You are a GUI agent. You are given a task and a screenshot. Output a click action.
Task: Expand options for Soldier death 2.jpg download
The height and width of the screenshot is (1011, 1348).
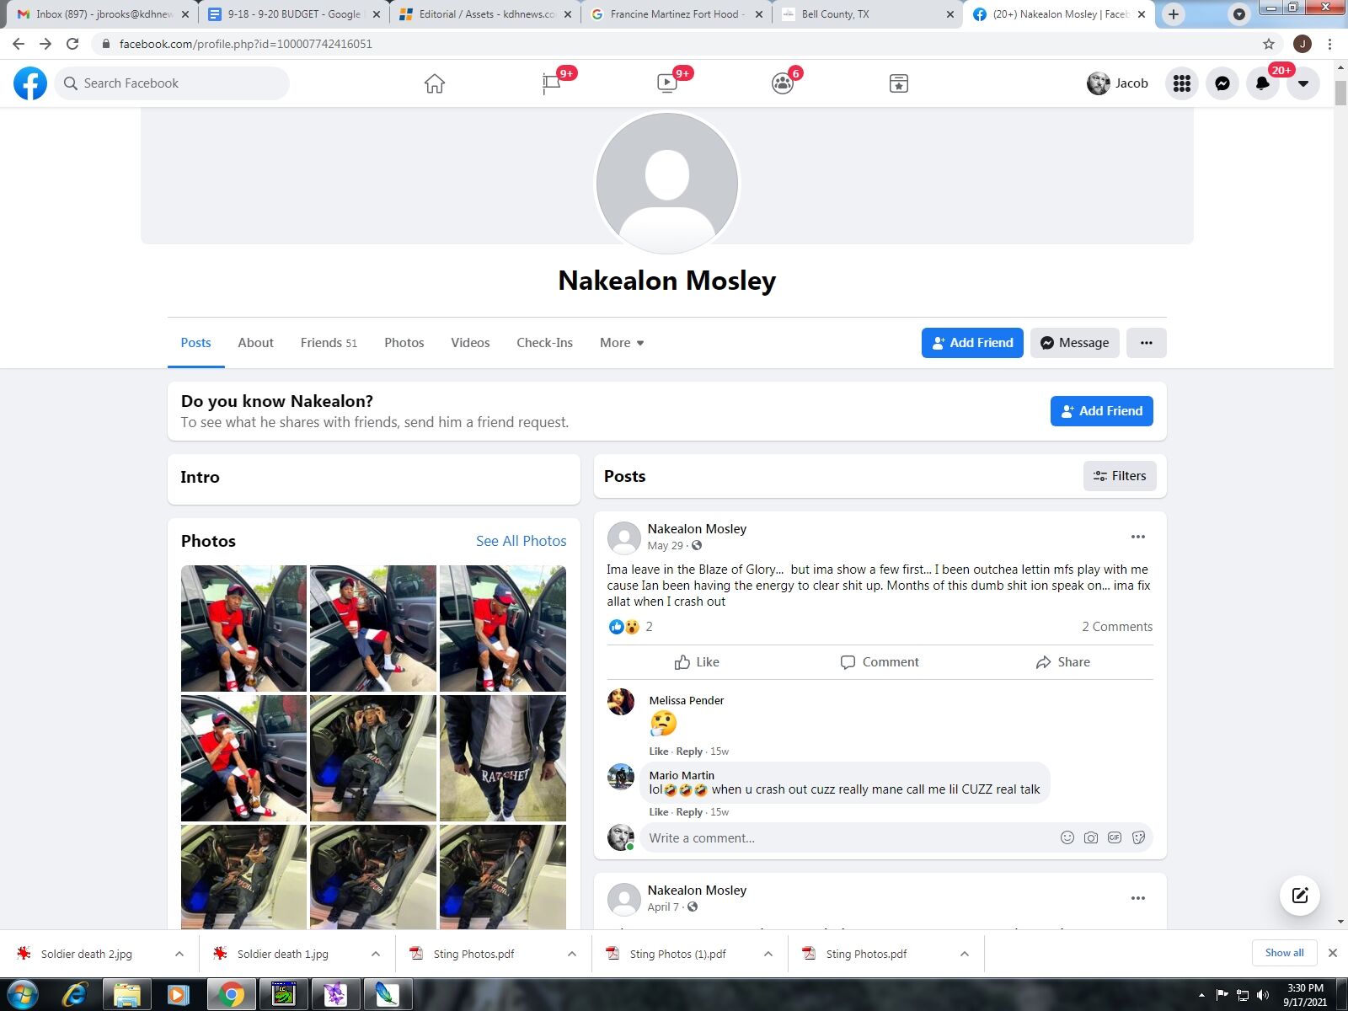[179, 954]
